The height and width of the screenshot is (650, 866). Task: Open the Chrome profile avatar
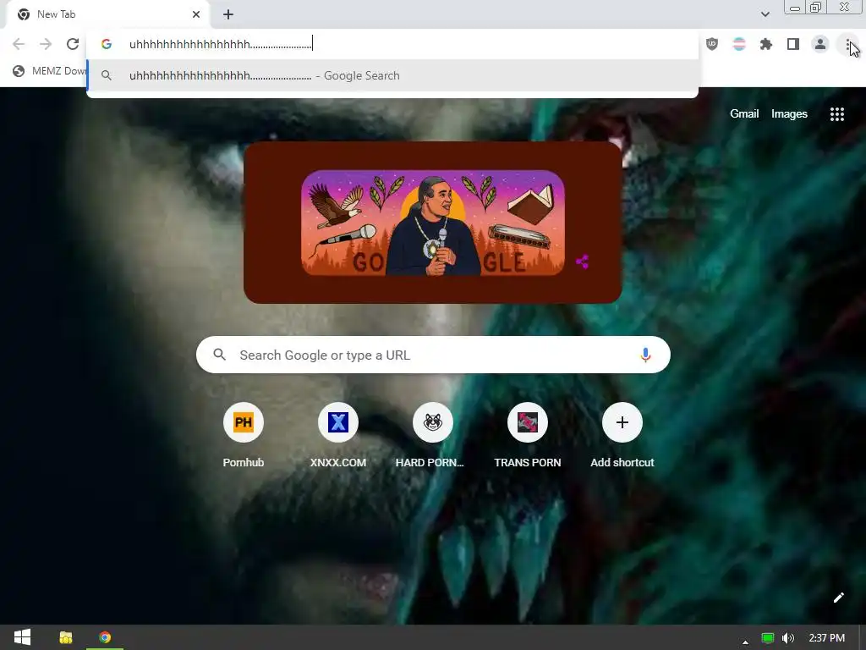pos(820,44)
